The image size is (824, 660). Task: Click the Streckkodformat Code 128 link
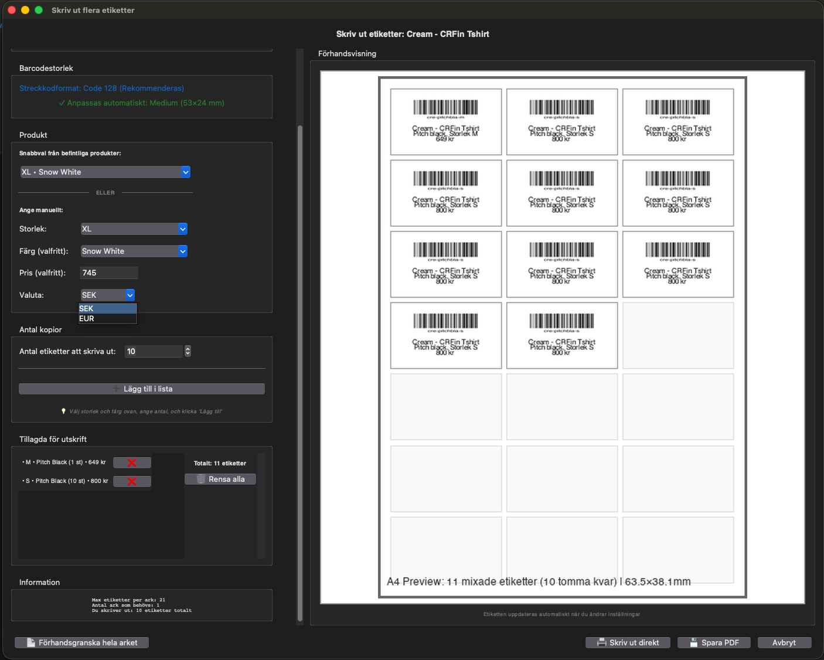[102, 89]
